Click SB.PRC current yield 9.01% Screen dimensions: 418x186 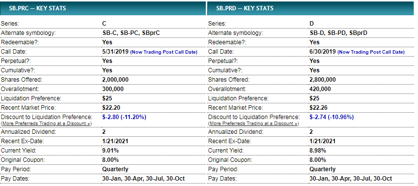coord(111,151)
